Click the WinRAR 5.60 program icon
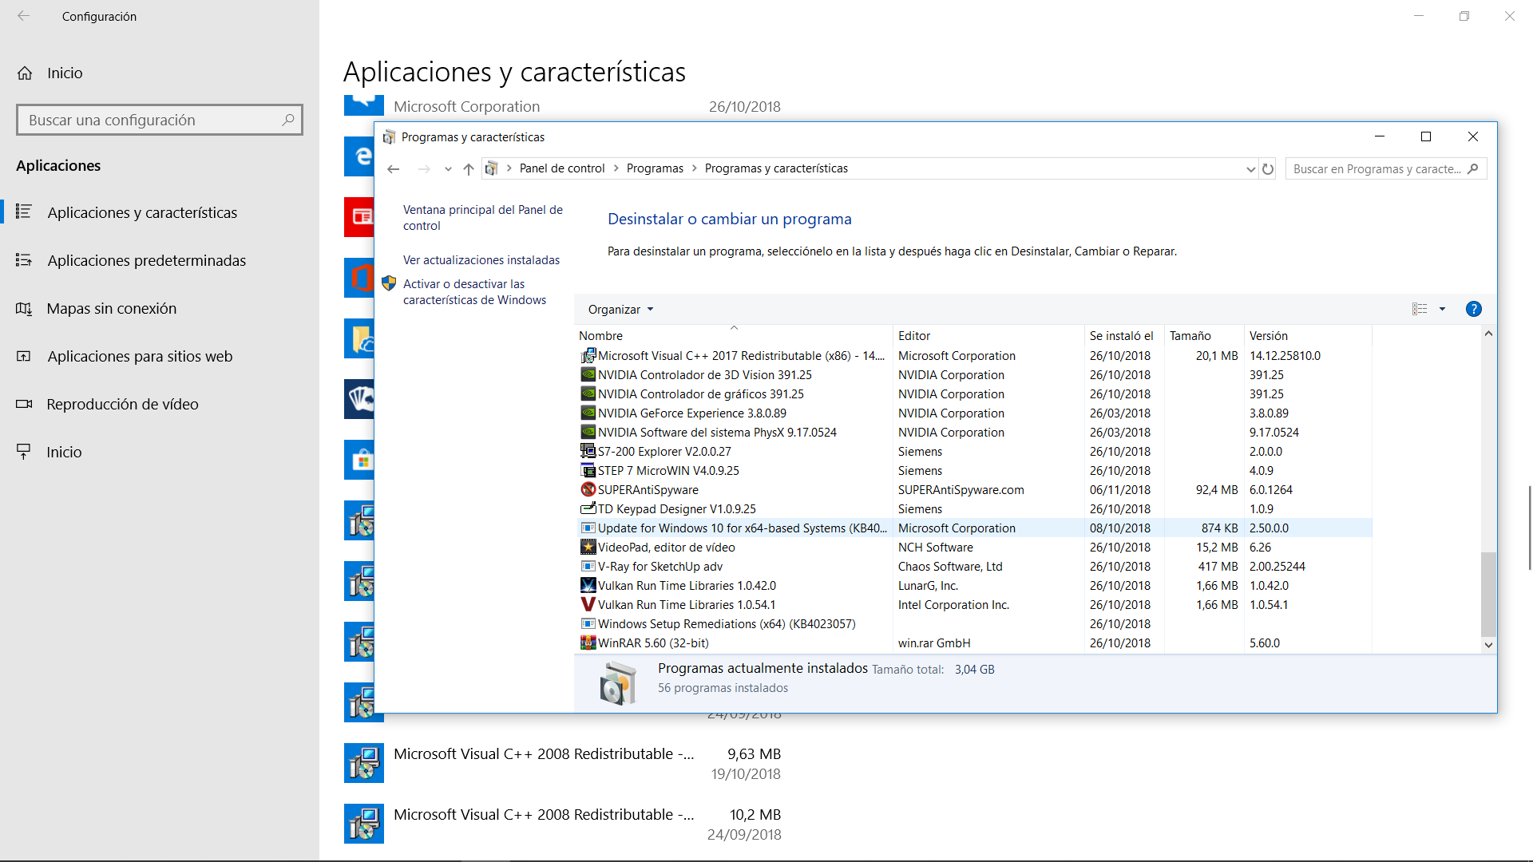The height and width of the screenshot is (862, 1533). [x=588, y=643]
